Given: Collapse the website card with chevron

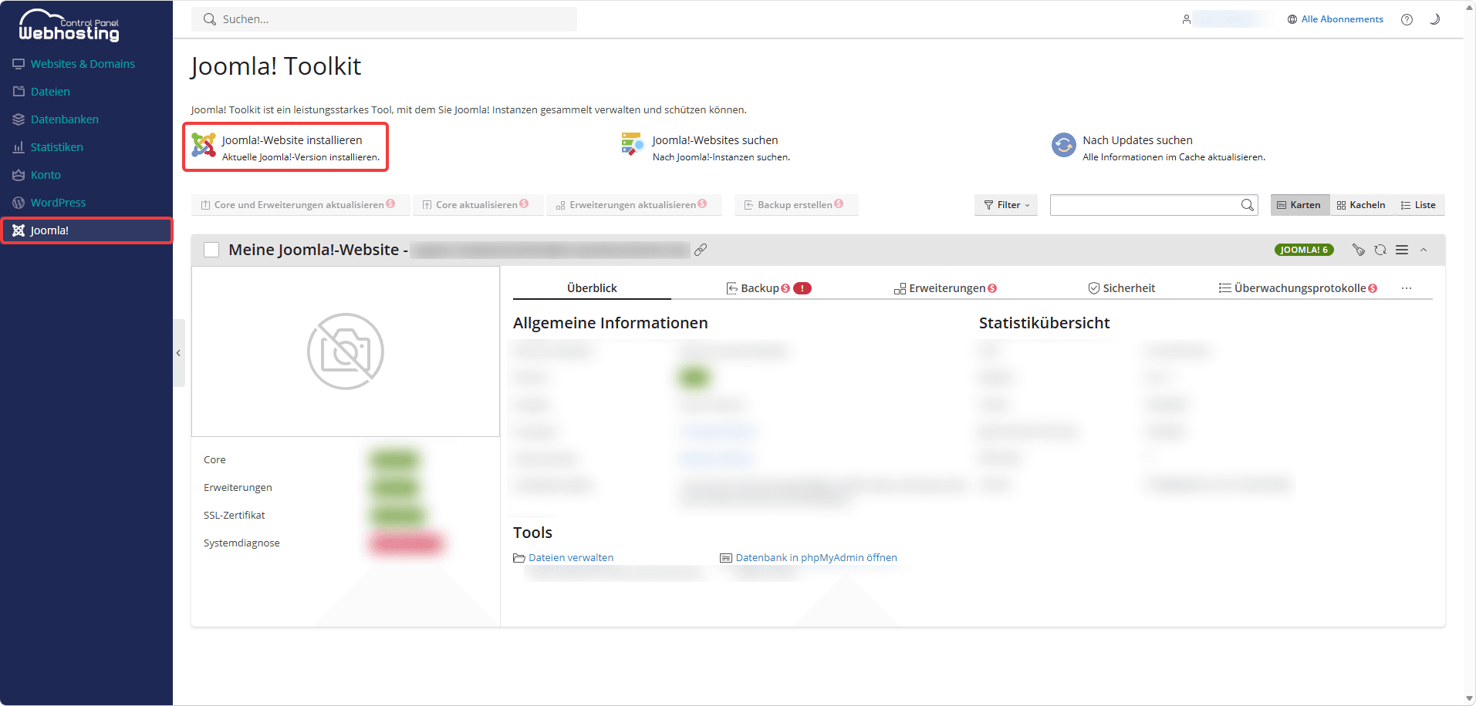Looking at the screenshot, I should [1424, 250].
